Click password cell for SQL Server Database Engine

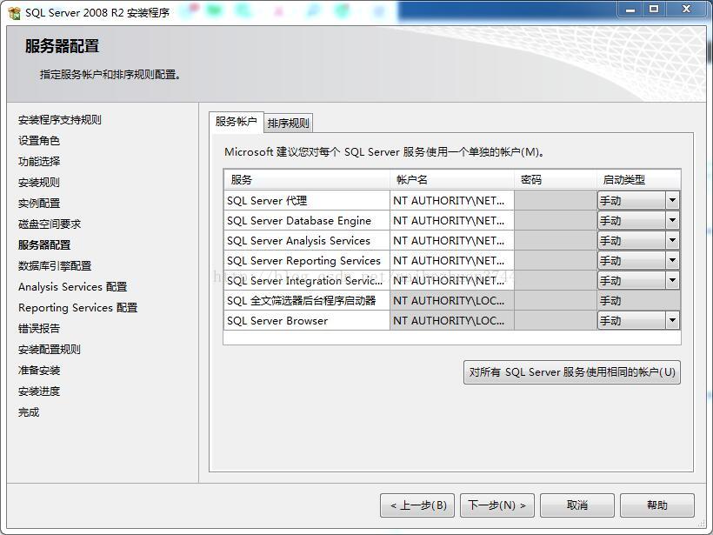click(556, 220)
